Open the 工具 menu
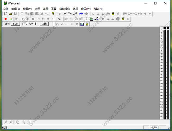 [x=54, y=9]
